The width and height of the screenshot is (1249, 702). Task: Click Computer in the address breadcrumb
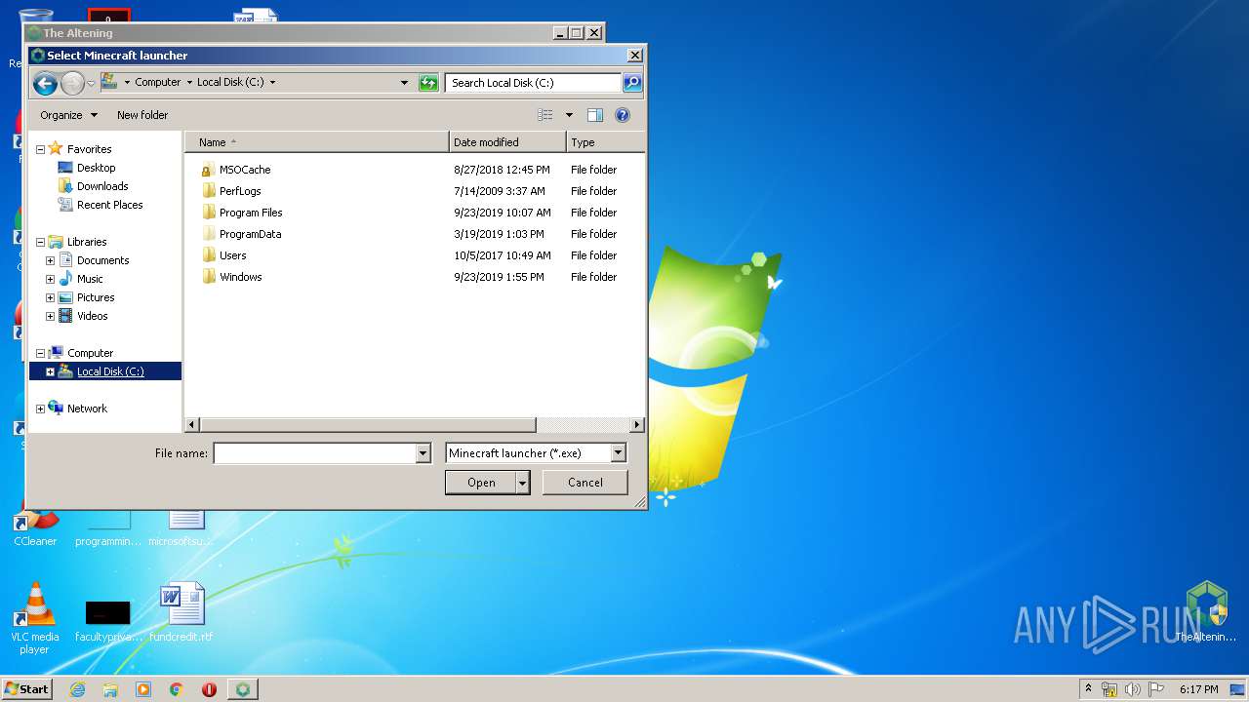point(158,83)
